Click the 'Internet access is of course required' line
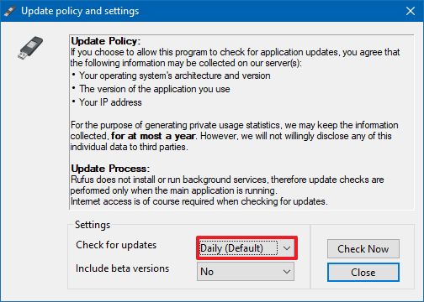The height and width of the screenshot is (302, 424). tap(199, 201)
